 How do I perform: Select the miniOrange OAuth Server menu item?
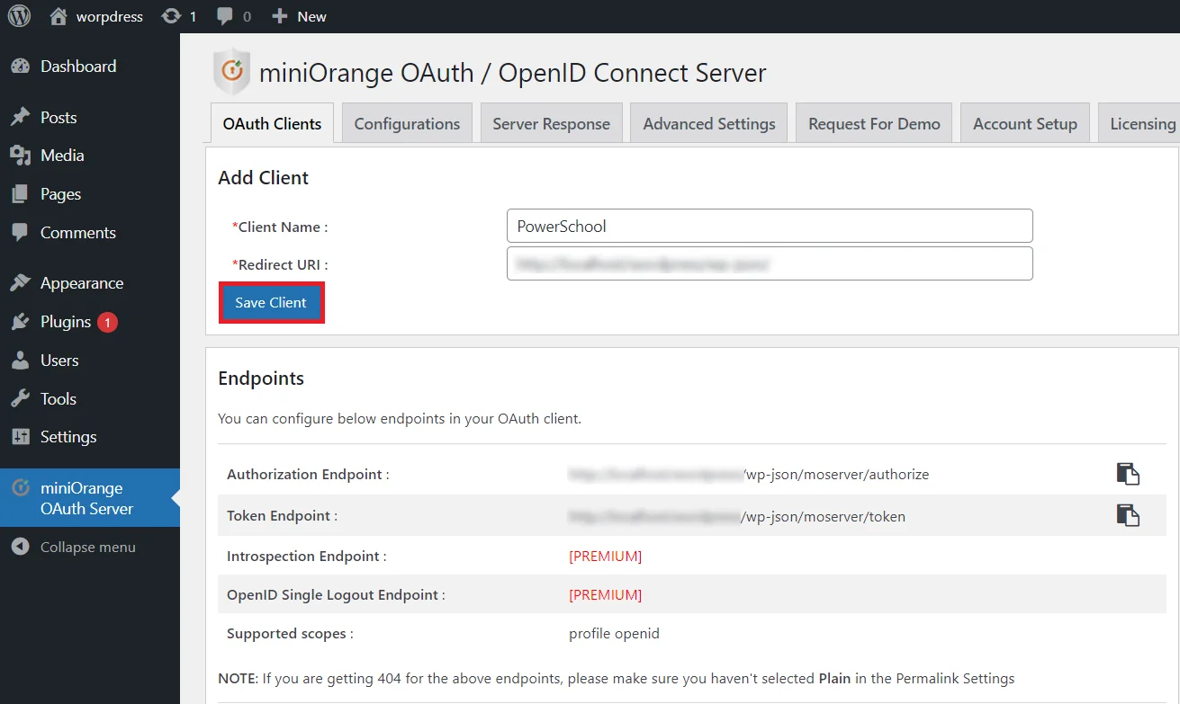[90, 498]
